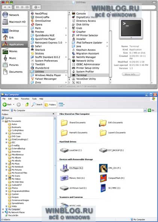
Task: Open the Network icon in Finder sidebar
Action: (x=5, y=15)
